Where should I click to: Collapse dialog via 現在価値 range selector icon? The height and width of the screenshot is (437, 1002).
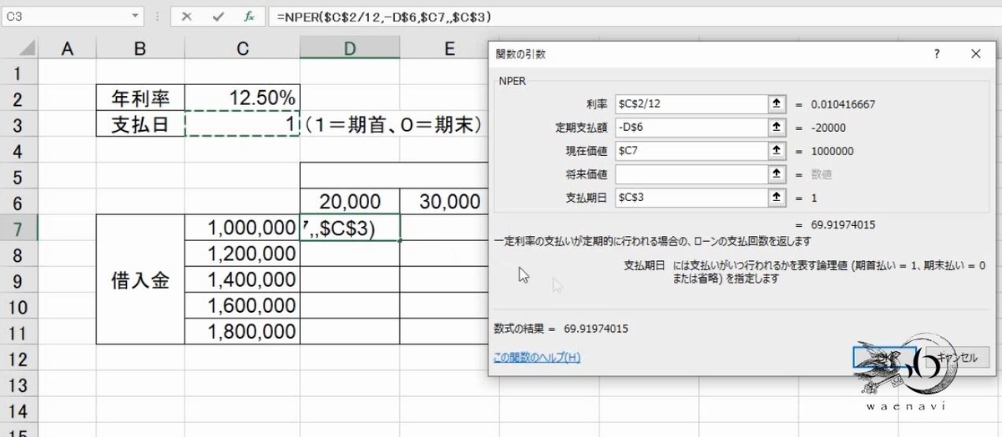pyautogui.click(x=777, y=151)
